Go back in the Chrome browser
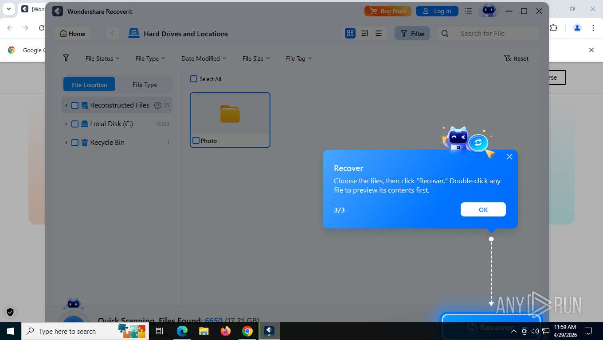 (x=10, y=28)
